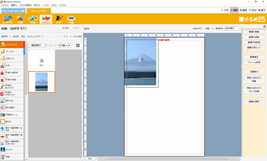Click the 画像の回転 button

pos(254,37)
